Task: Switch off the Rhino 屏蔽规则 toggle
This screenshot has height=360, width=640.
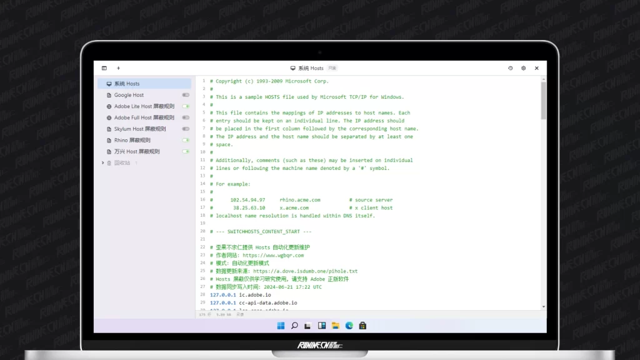Action: [186, 140]
